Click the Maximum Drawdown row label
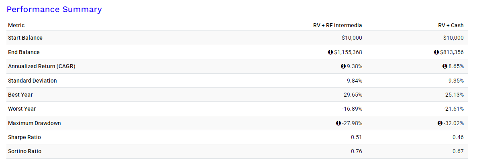The width and height of the screenshot is (479, 166). tap(35, 123)
